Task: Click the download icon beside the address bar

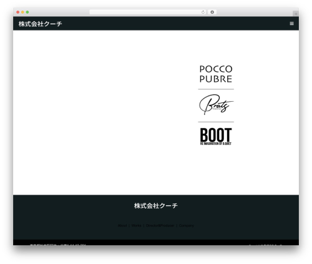Action: coord(212,12)
